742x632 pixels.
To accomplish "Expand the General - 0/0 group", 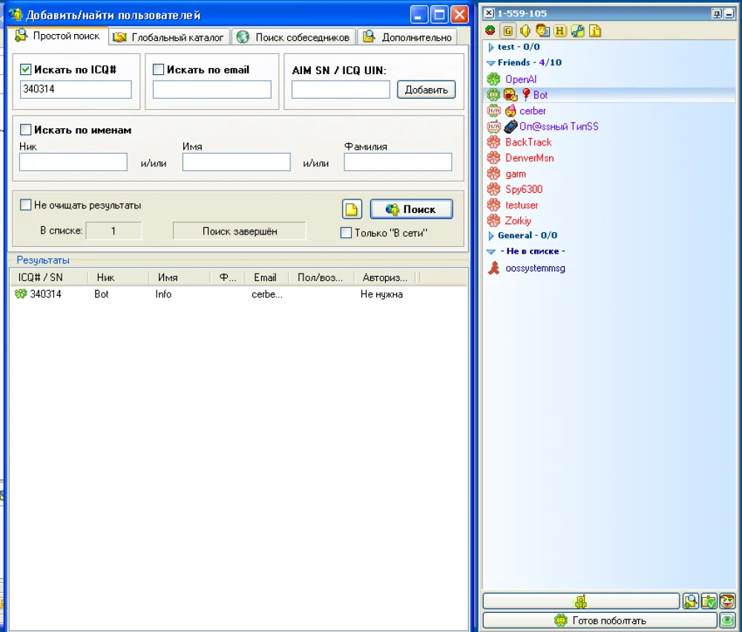I will [491, 236].
